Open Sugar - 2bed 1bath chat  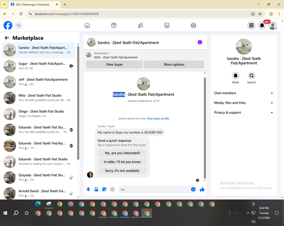[x=38, y=66]
